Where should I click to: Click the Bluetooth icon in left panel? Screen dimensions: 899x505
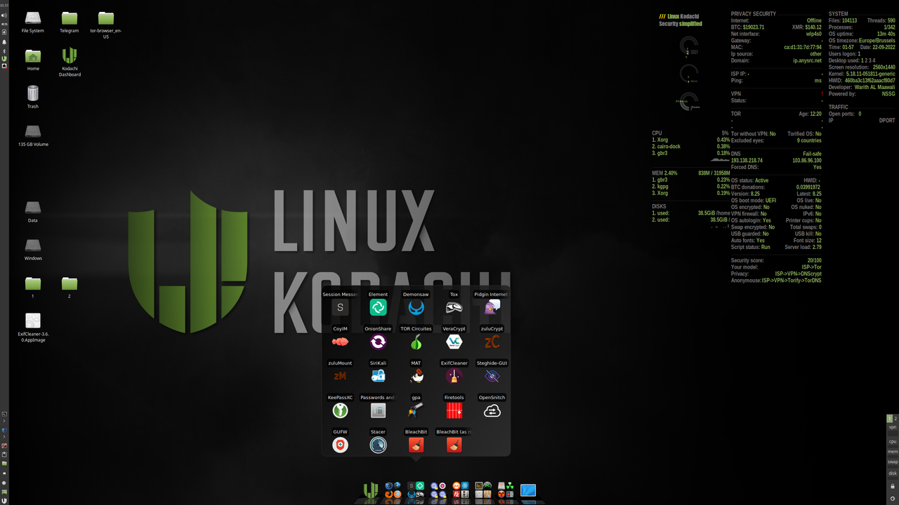point(4,50)
